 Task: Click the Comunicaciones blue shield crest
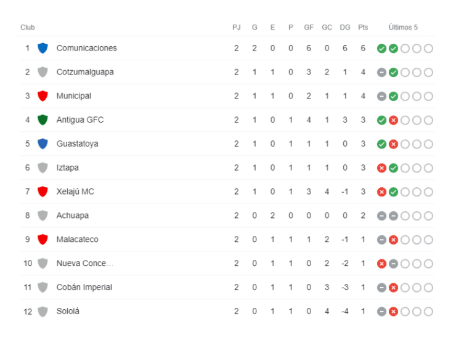coord(43,48)
